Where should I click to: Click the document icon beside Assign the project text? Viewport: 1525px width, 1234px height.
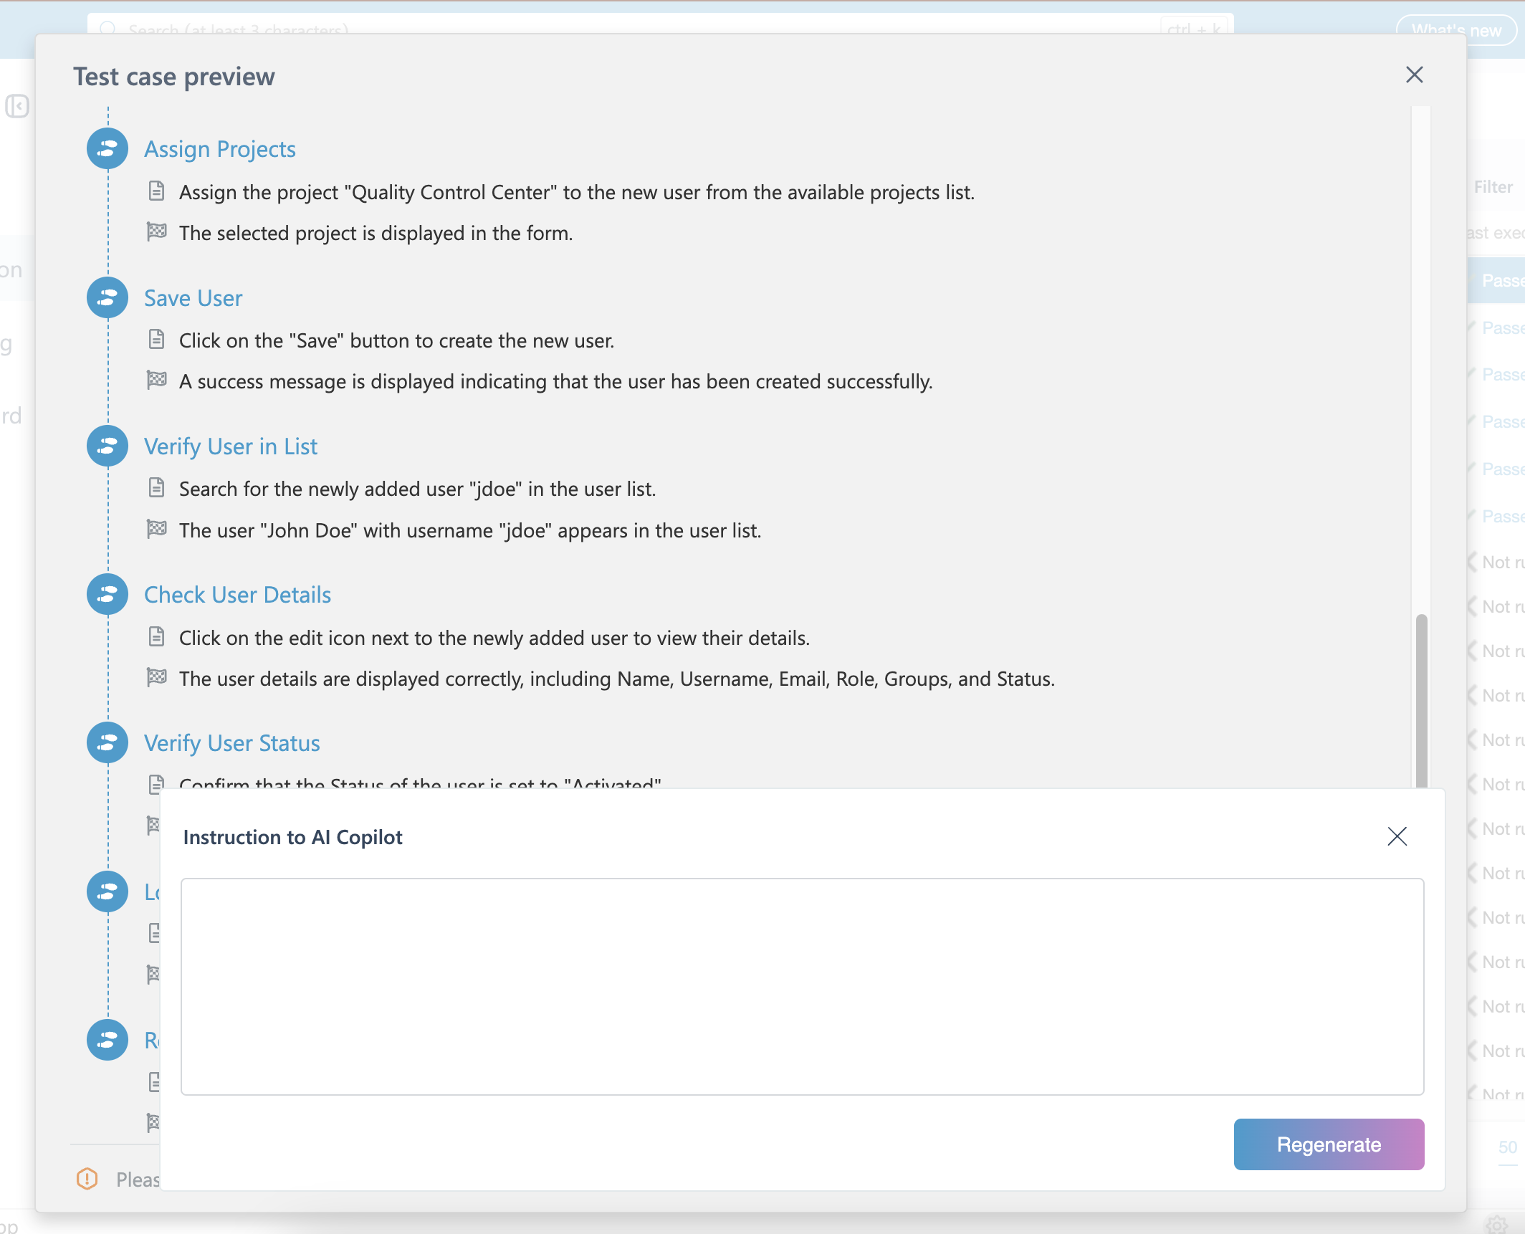tap(156, 191)
